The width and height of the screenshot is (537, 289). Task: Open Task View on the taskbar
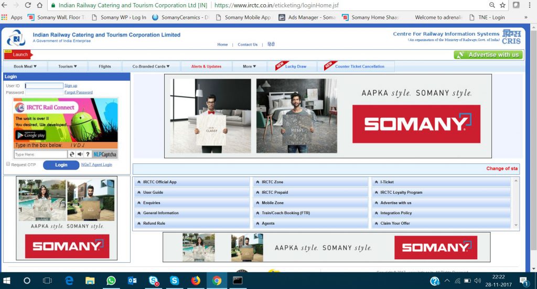47,281
